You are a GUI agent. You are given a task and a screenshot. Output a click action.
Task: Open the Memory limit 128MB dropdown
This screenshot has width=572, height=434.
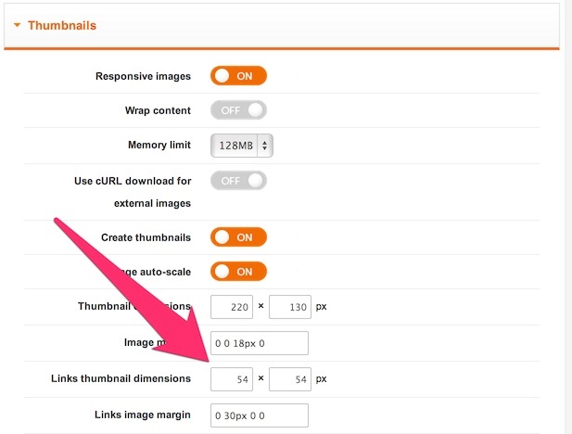[x=242, y=146]
